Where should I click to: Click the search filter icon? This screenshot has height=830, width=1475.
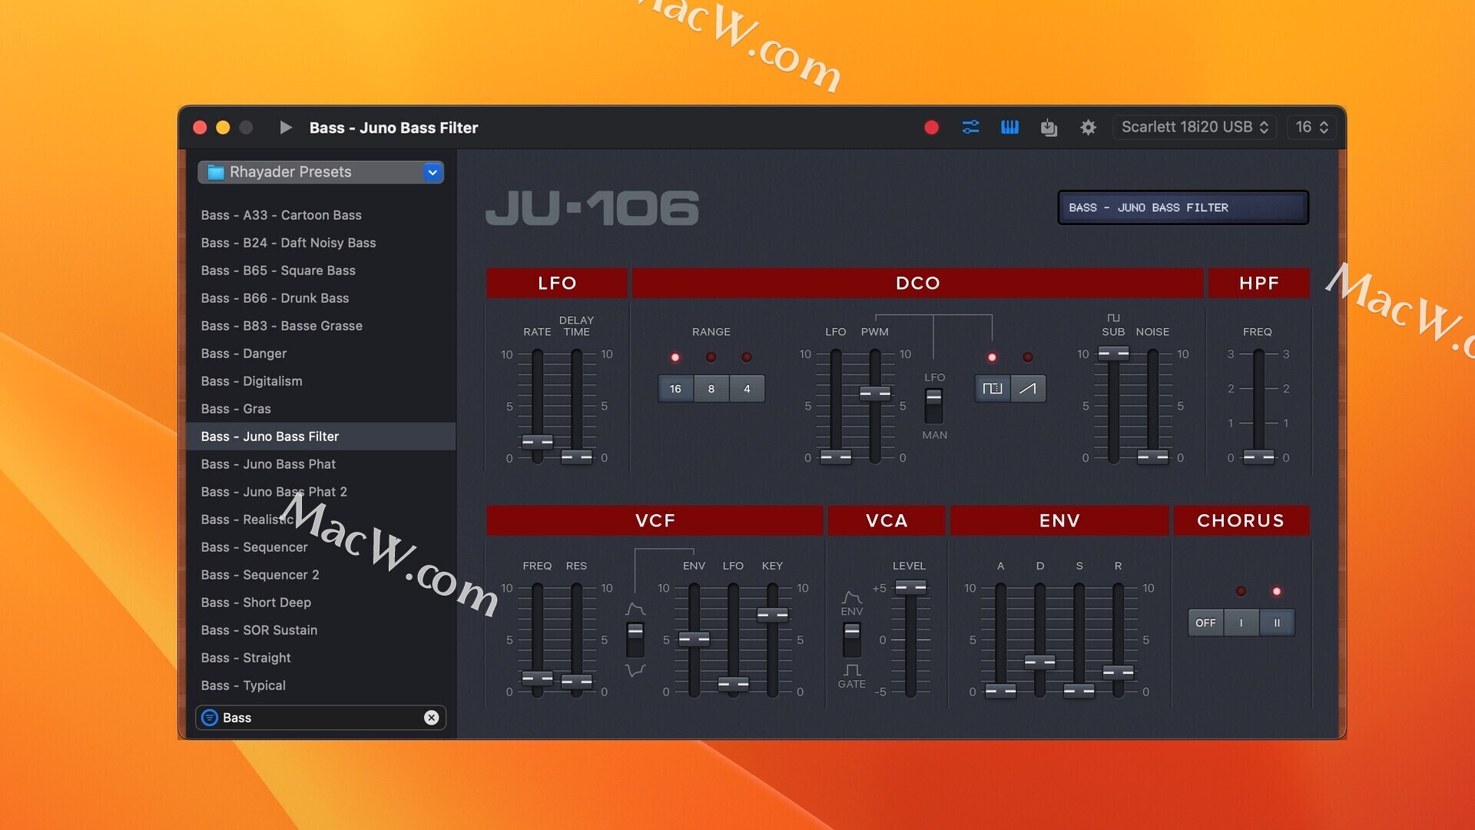(210, 718)
